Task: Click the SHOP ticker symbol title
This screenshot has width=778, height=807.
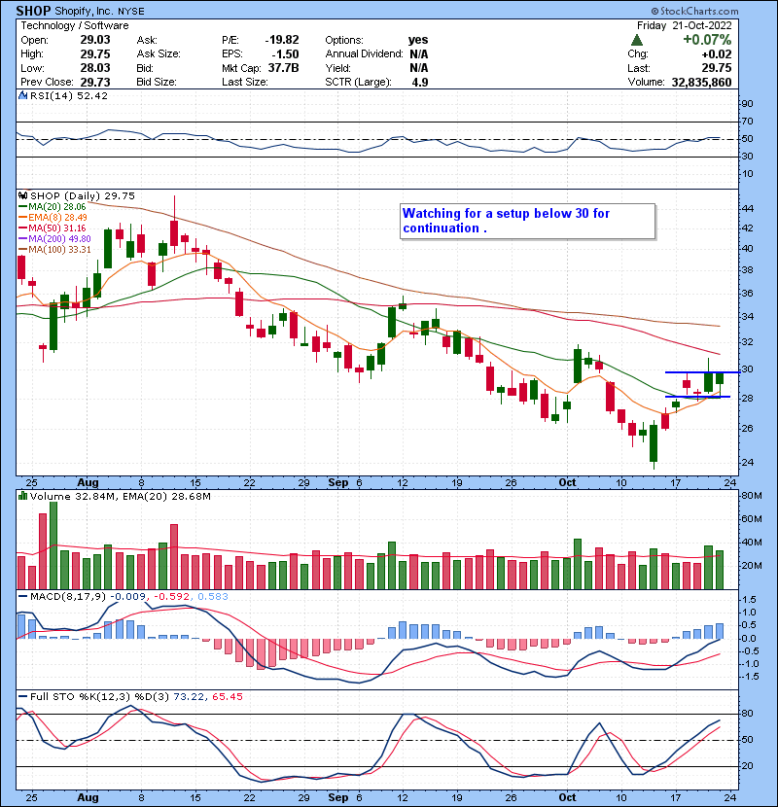Action: point(33,11)
